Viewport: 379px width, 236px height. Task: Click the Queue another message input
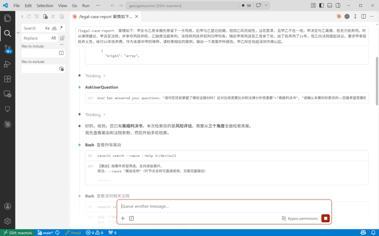click(224, 206)
